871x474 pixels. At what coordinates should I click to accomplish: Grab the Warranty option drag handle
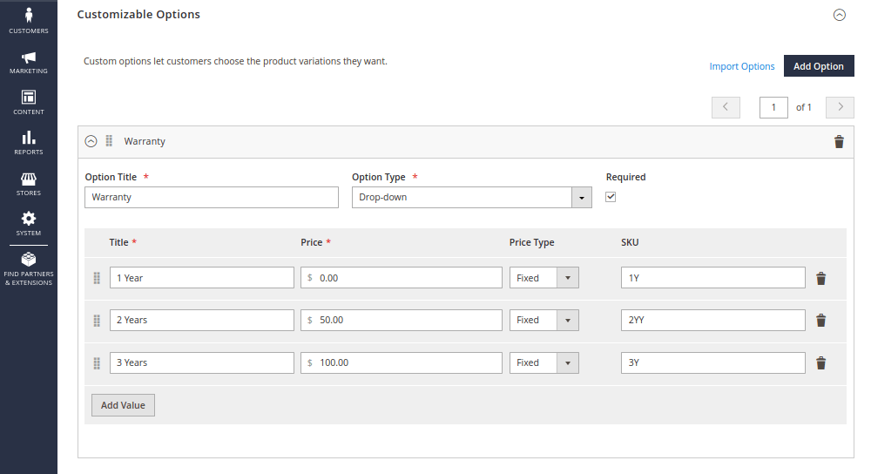109,141
